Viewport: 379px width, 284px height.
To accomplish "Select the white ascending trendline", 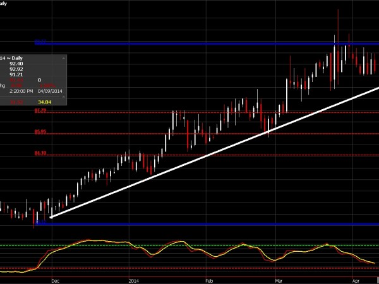I will 215,153.
